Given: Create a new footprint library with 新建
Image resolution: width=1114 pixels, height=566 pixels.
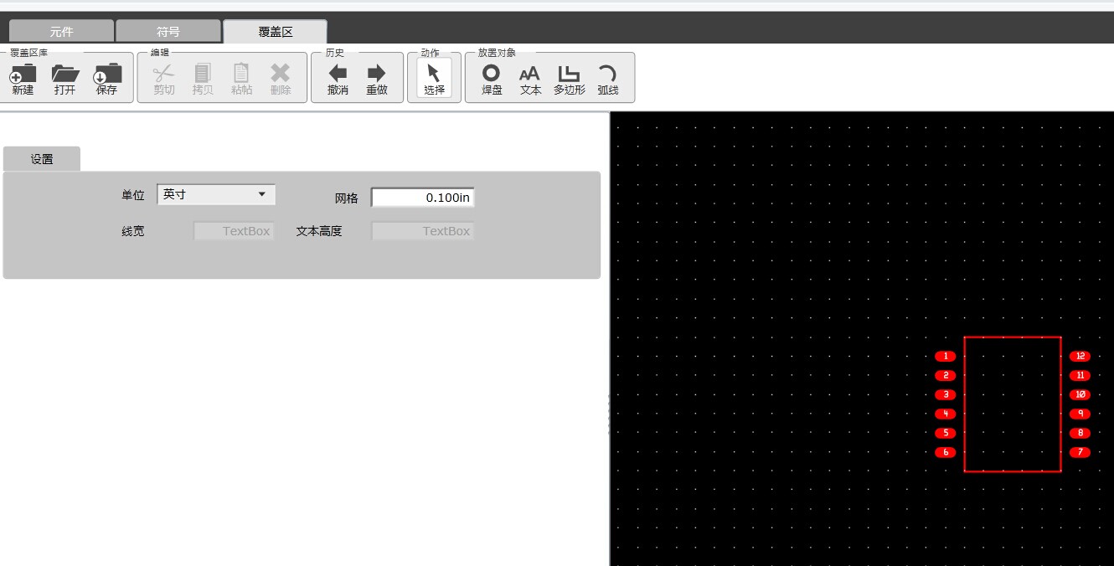Looking at the screenshot, I should click(23, 80).
